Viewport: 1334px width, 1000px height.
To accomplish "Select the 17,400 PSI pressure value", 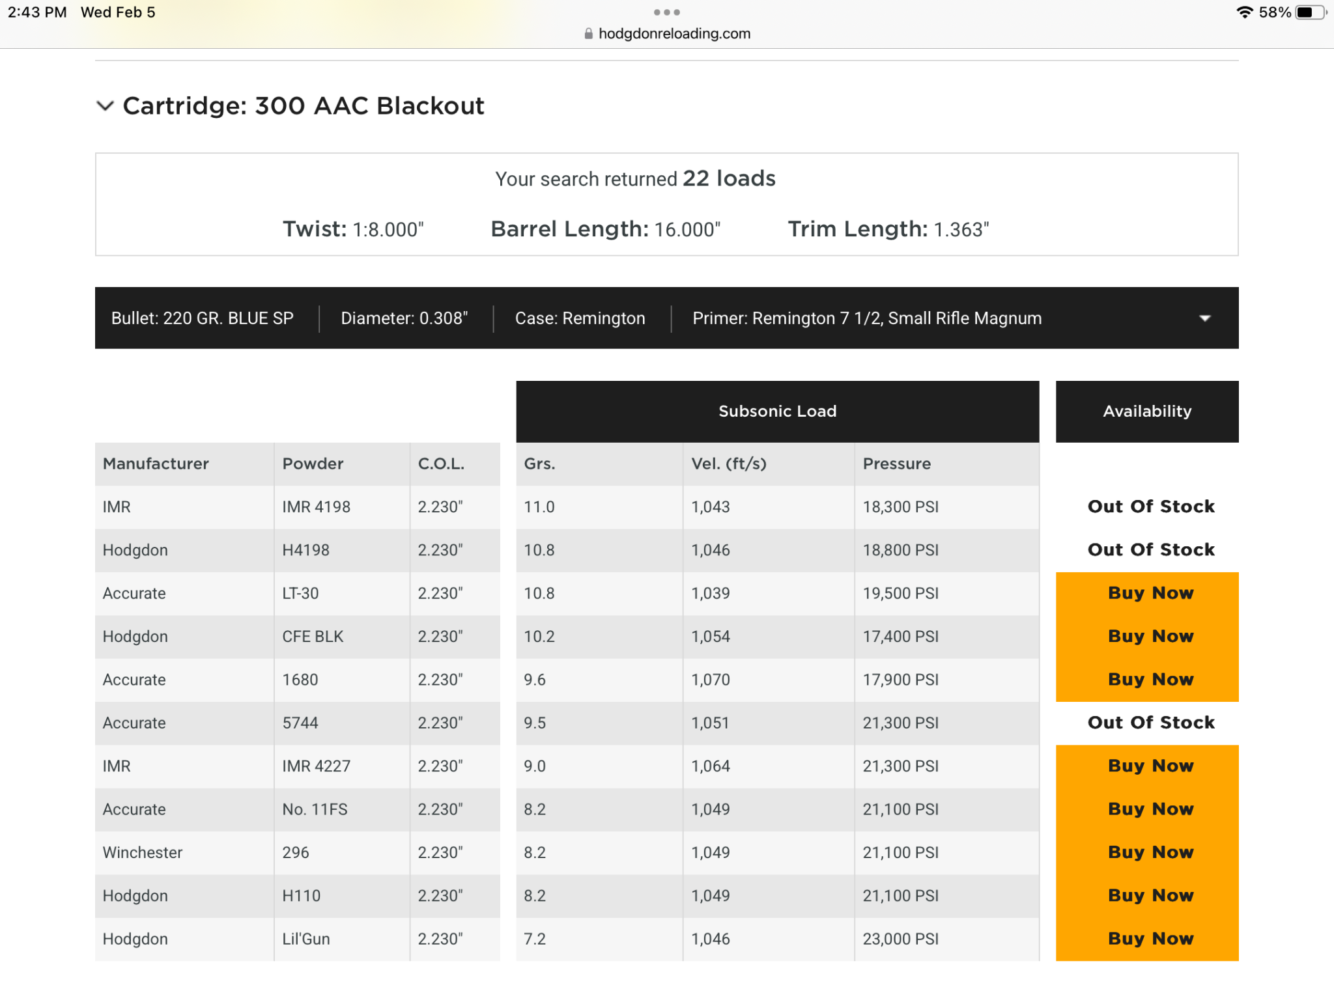I will [900, 637].
